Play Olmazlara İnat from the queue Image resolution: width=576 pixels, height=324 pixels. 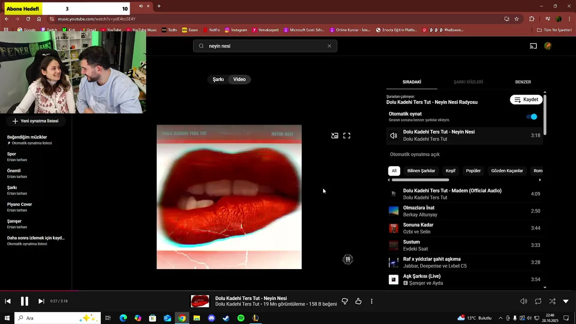click(x=465, y=211)
